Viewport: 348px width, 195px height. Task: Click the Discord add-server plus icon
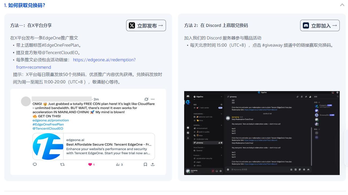point(188,128)
